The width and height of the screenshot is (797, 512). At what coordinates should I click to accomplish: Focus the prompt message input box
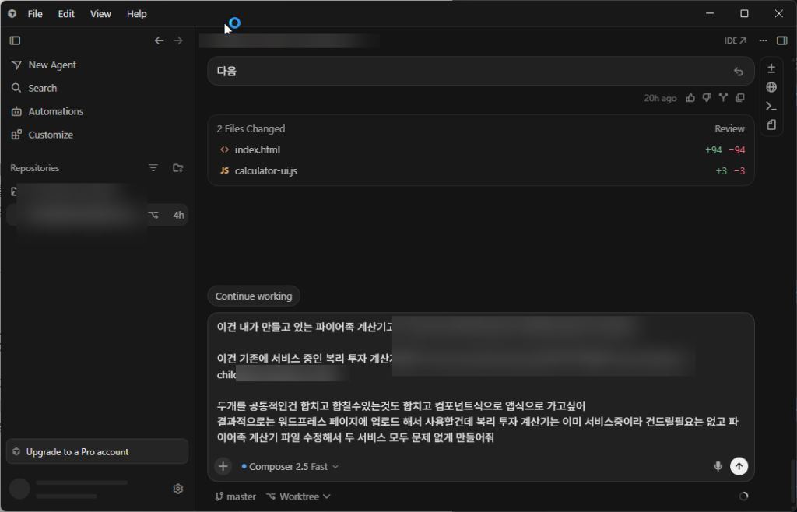click(x=480, y=382)
